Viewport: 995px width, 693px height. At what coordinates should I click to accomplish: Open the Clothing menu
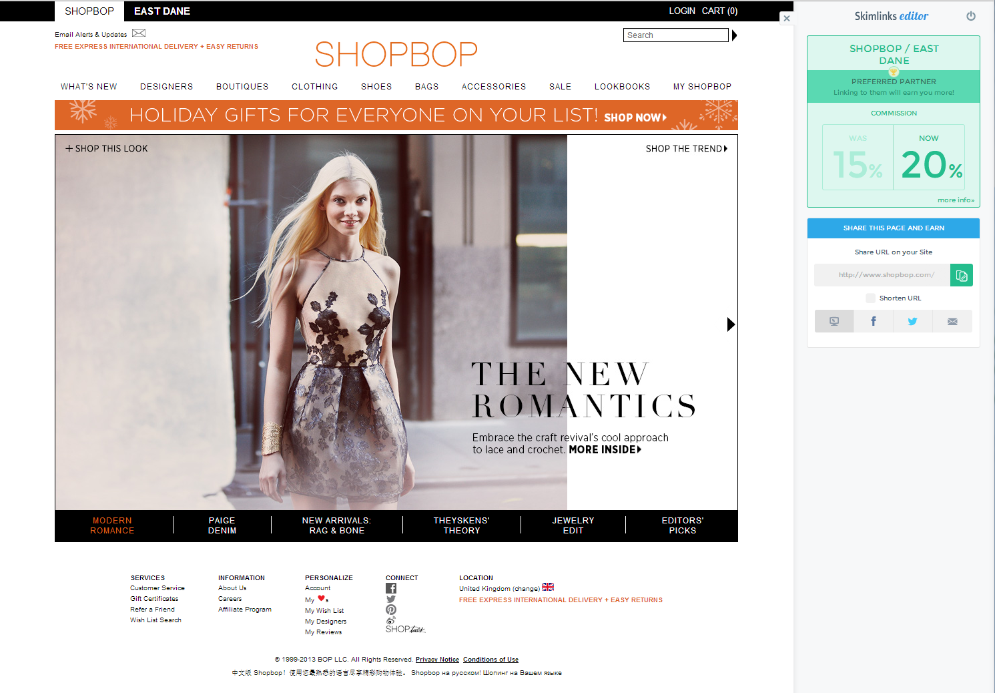(x=314, y=87)
